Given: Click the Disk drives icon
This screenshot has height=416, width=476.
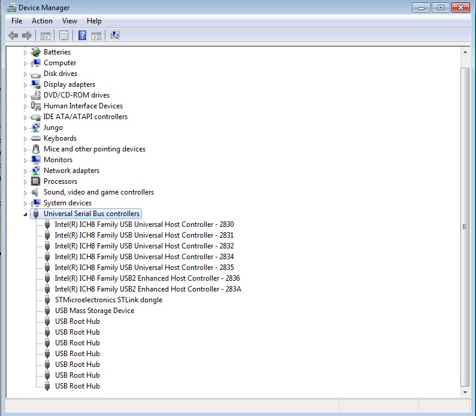Looking at the screenshot, I should (x=35, y=75).
